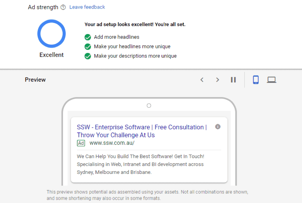Click the green Ad badge label
This screenshot has height=203, width=302.
click(x=81, y=143)
